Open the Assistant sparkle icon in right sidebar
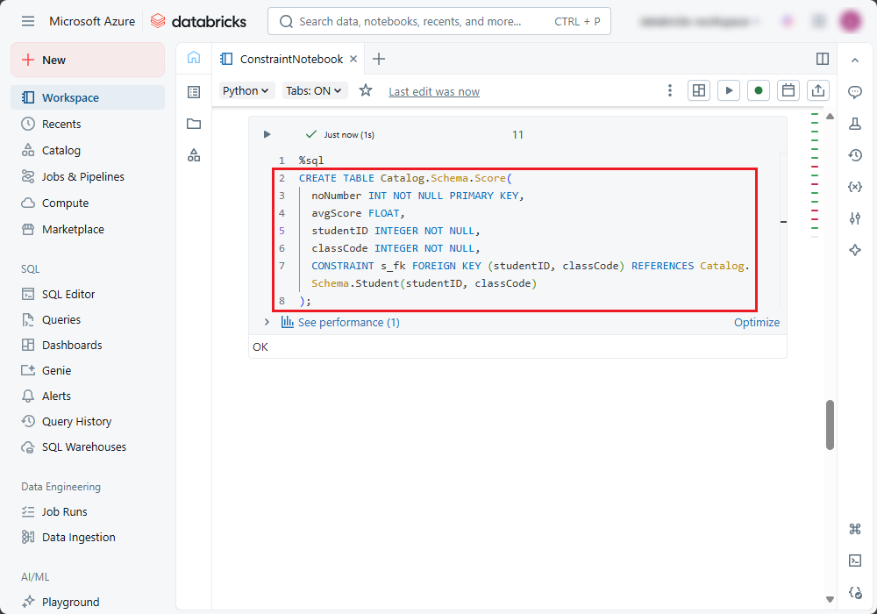Image resolution: width=877 pixels, height=614 pixels. [x=855, y=250]
